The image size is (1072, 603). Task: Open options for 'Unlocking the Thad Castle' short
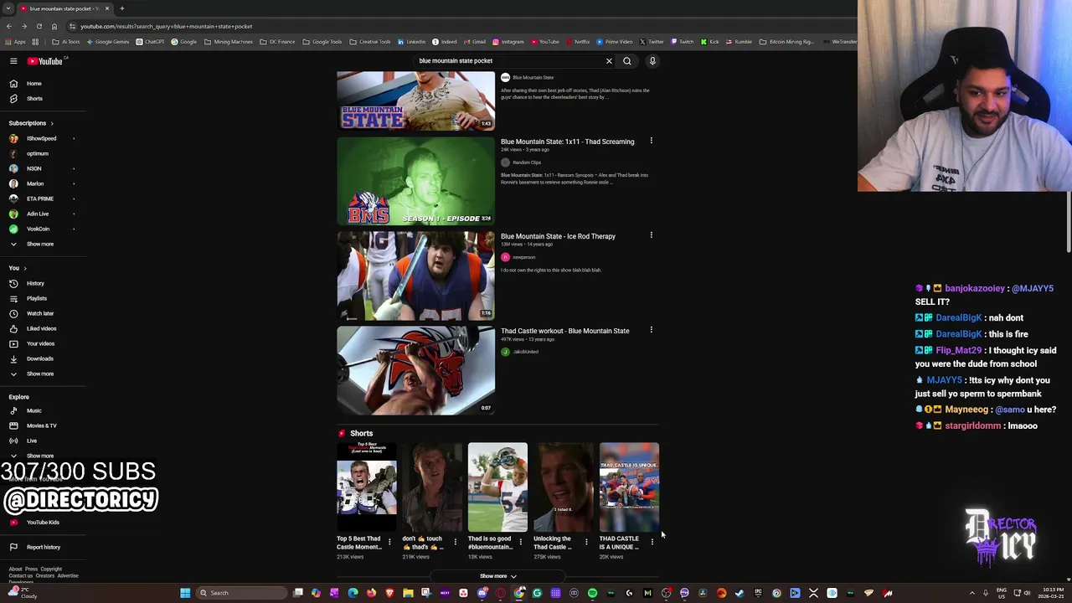pyautogui.click(x=585, y=542)
